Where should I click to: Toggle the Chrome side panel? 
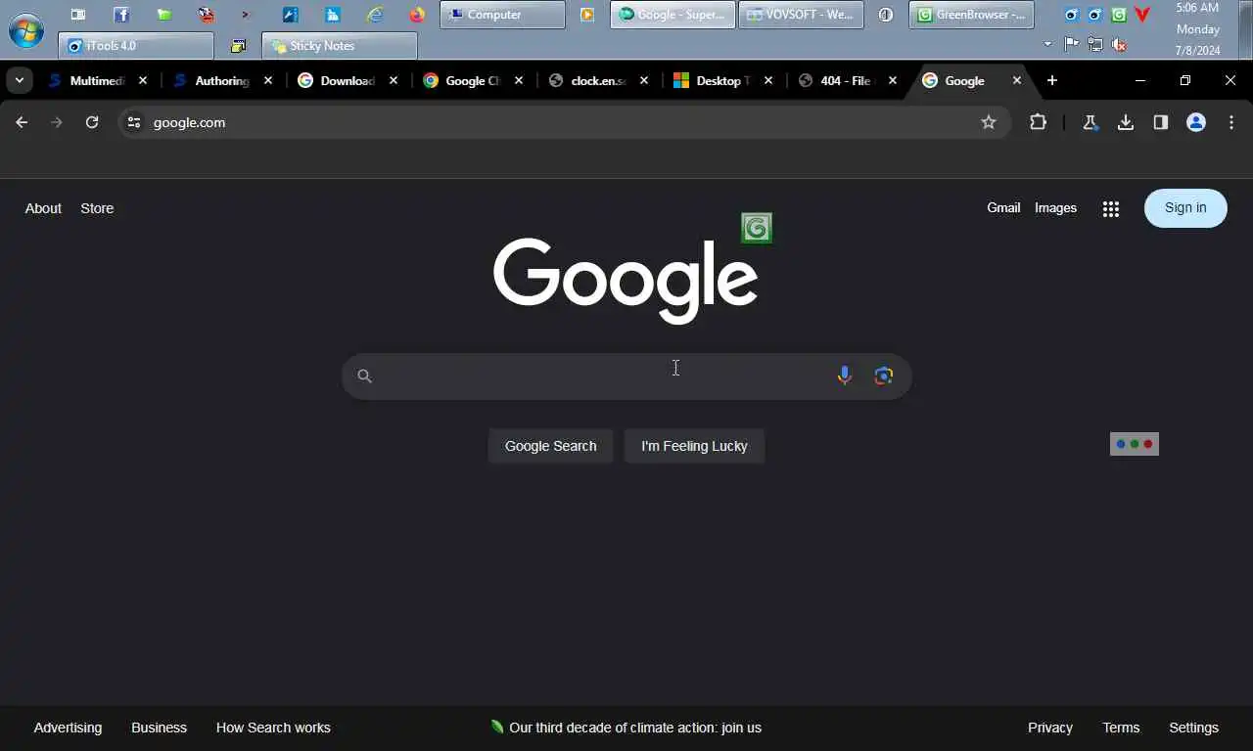click(x=1161, y=122)
